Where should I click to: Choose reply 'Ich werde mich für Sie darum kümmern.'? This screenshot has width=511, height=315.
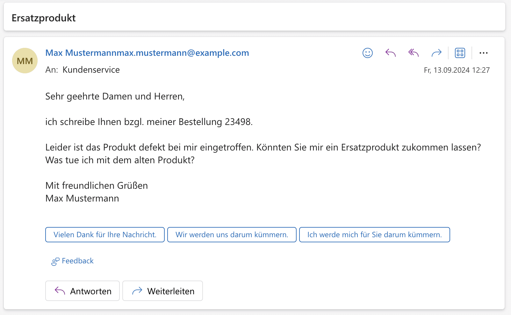coord(375,235)
